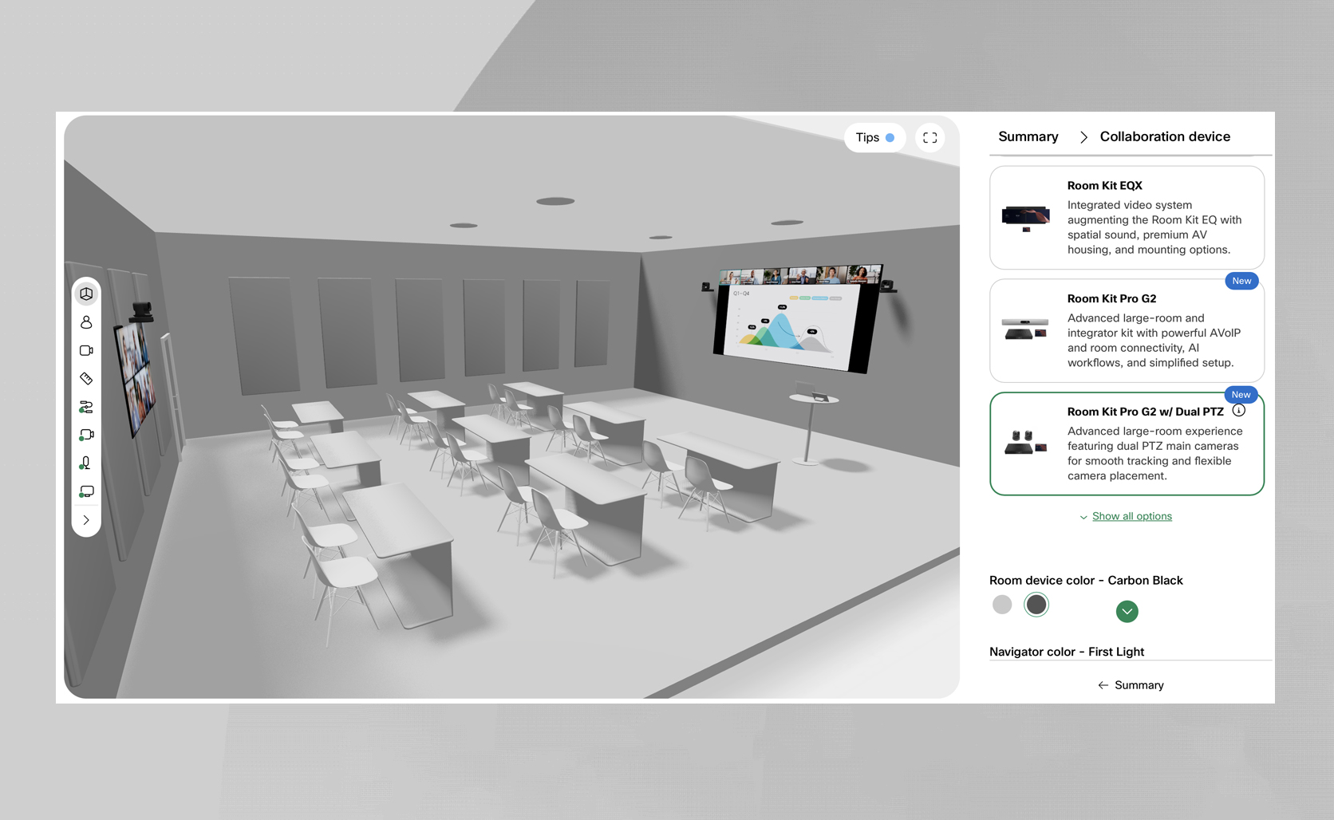Expand the left toolbar with the chevron
This screenshot has height=820, width=1334.
[86, 520]
